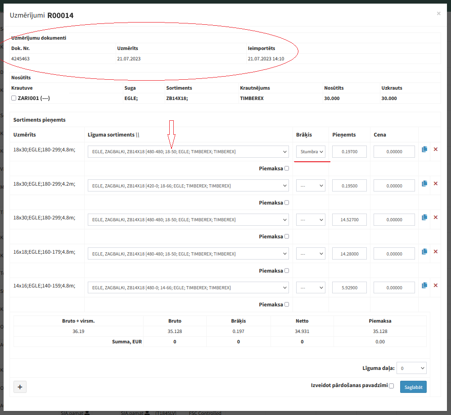This screenshot has height=415, width=451.
Task: Add new sortiment row with plus button
Action: (20, 387)
